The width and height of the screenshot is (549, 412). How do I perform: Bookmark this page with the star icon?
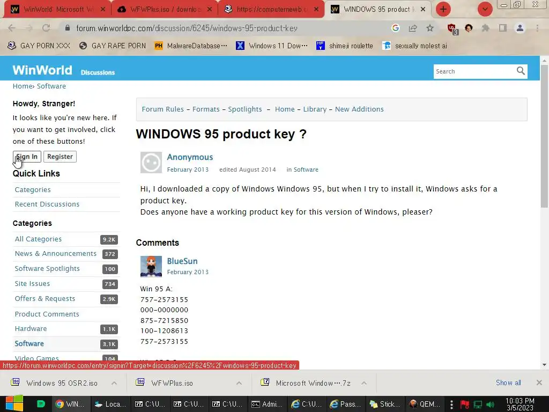(430, 28)
